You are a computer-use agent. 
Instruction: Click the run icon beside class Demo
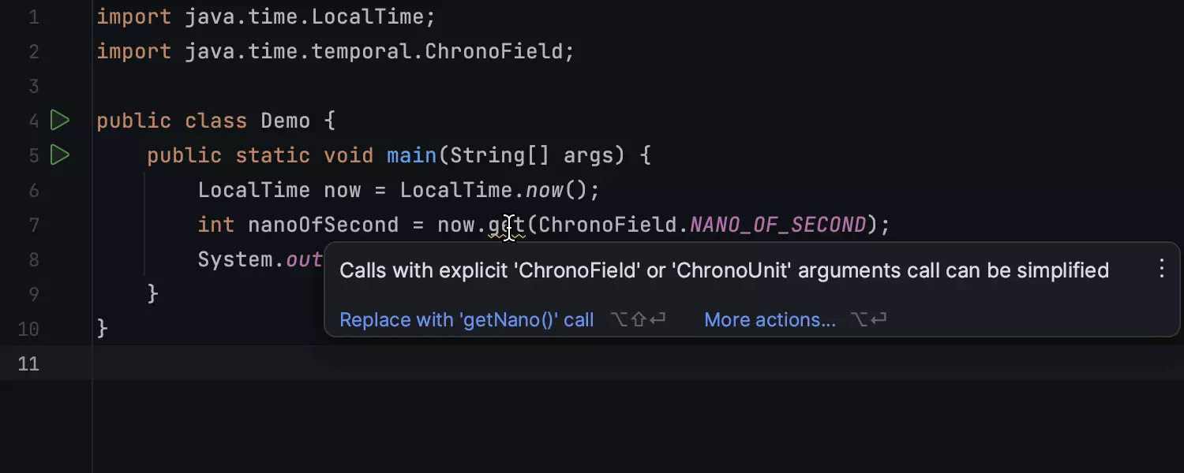(60, 121)
